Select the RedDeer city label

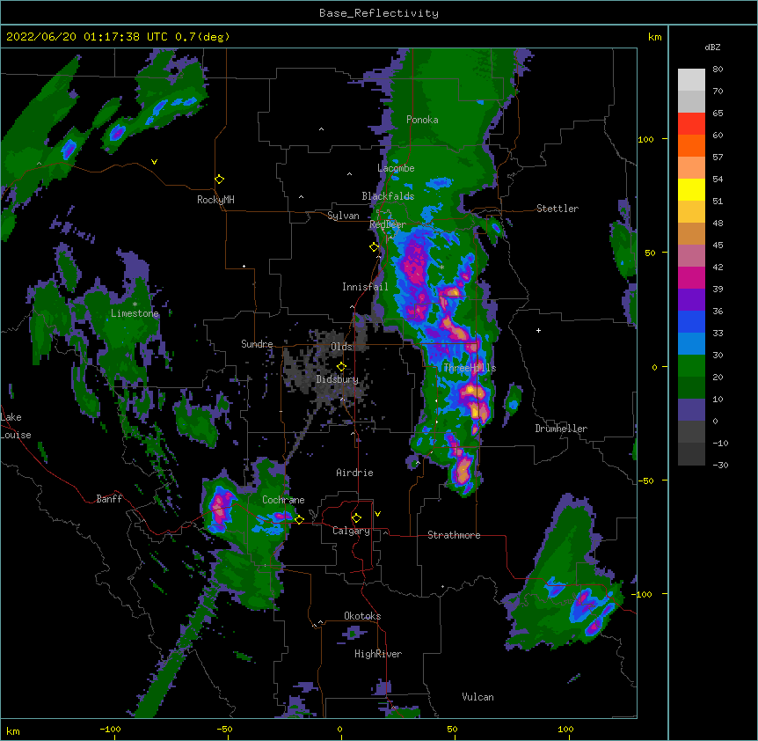388,224
